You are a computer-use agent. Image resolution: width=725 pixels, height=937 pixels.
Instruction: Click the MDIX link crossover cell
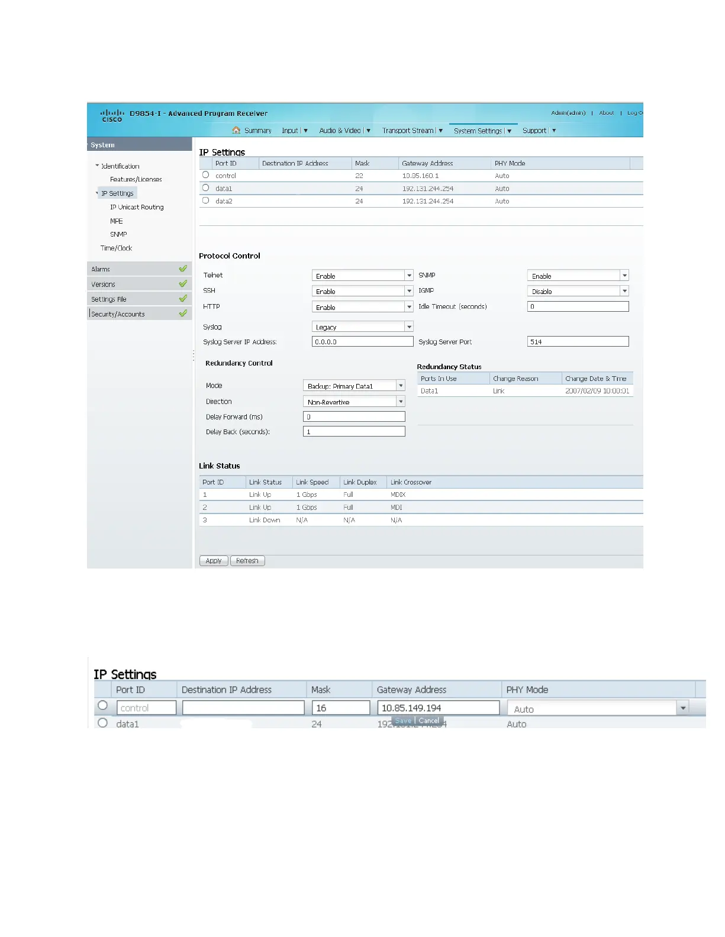click(x=398, y=495)
